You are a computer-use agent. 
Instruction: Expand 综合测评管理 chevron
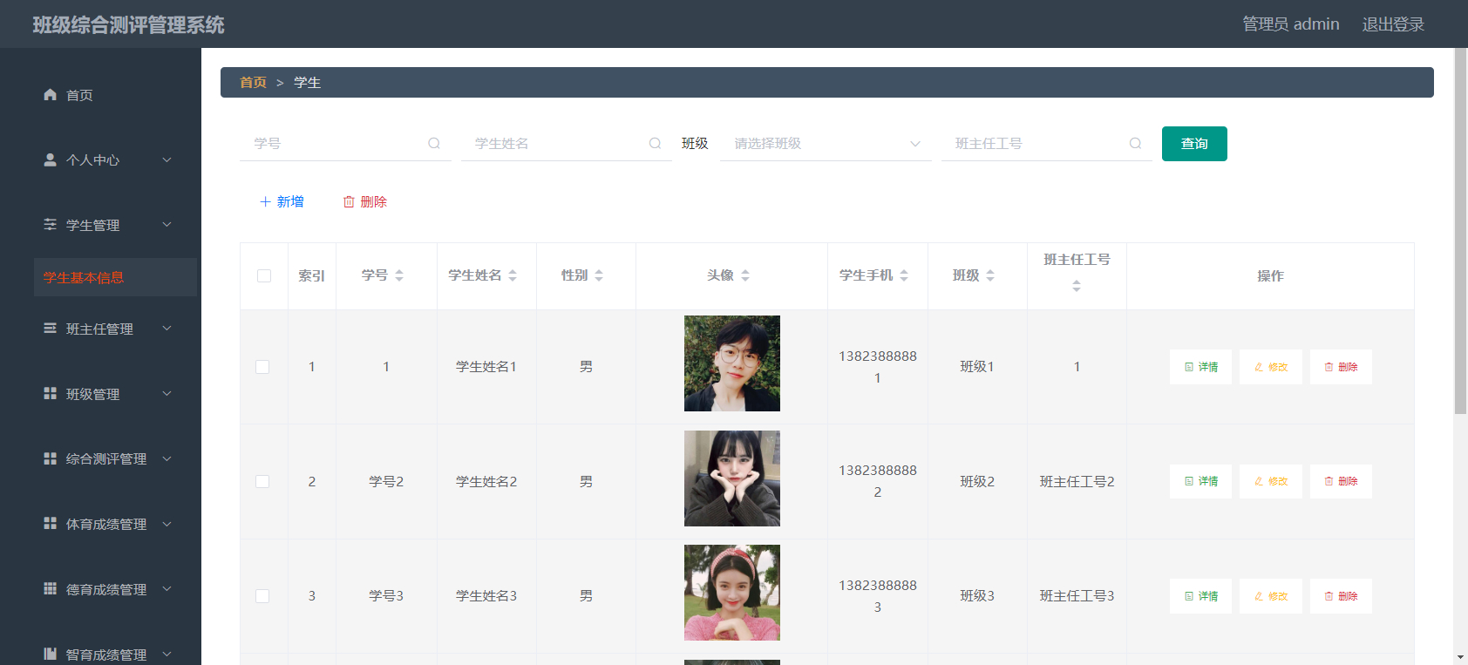tap(167, 458)
